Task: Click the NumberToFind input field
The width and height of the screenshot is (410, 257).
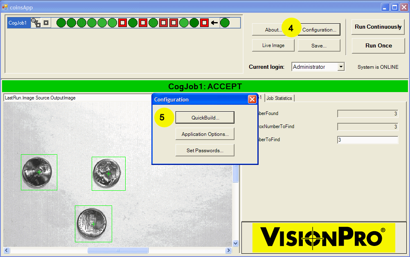Action: coord(367,140)
